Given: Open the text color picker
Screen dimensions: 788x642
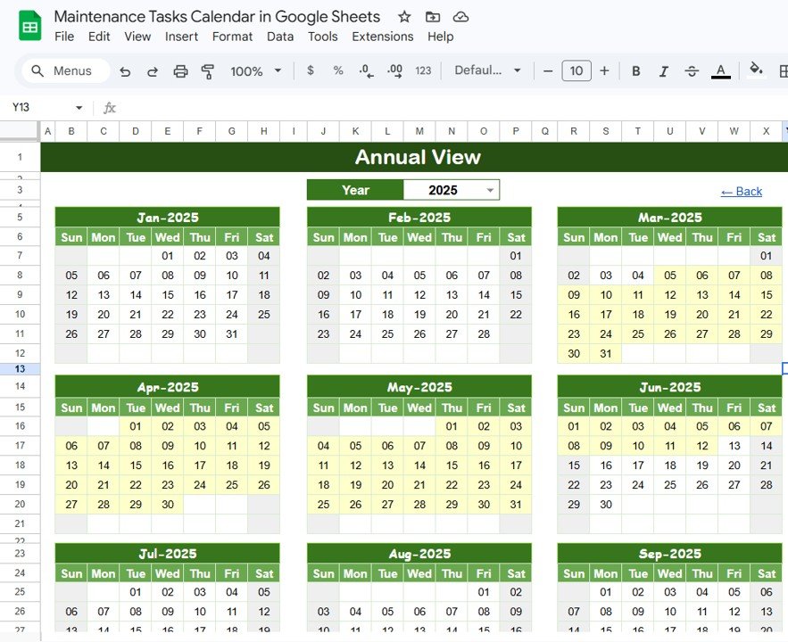Looking at the screenshot, I should [721, 71].
